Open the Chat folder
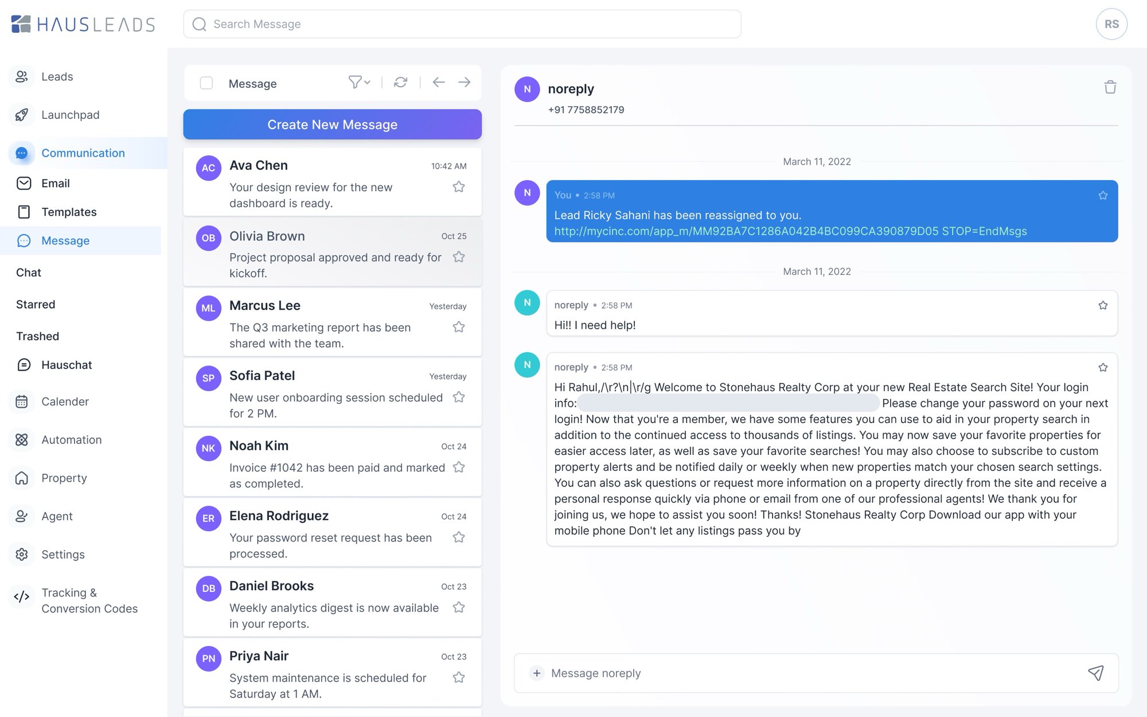This screenshot has height=717, width=1147. [29, 272]
